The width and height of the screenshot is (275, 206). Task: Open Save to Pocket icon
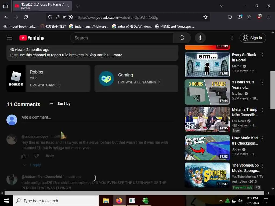pyautogui.click(x=230, y=17)
